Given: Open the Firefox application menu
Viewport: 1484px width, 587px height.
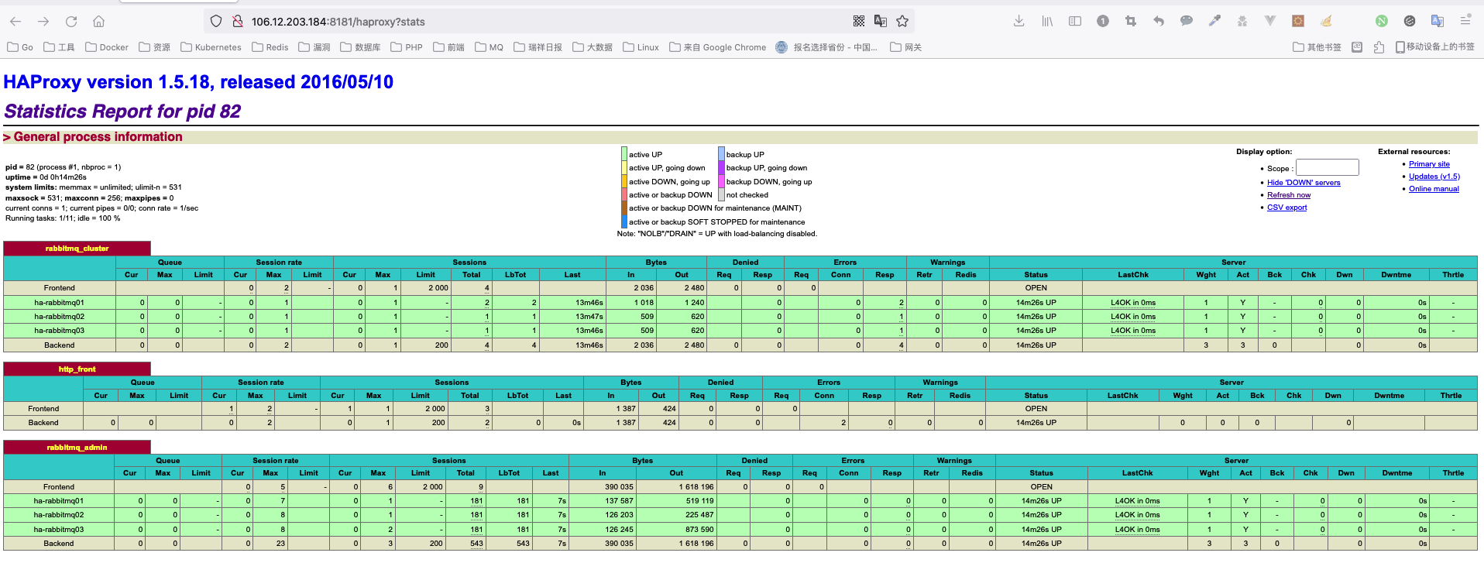Looking at the screenshot, I should pos(1465,21).
